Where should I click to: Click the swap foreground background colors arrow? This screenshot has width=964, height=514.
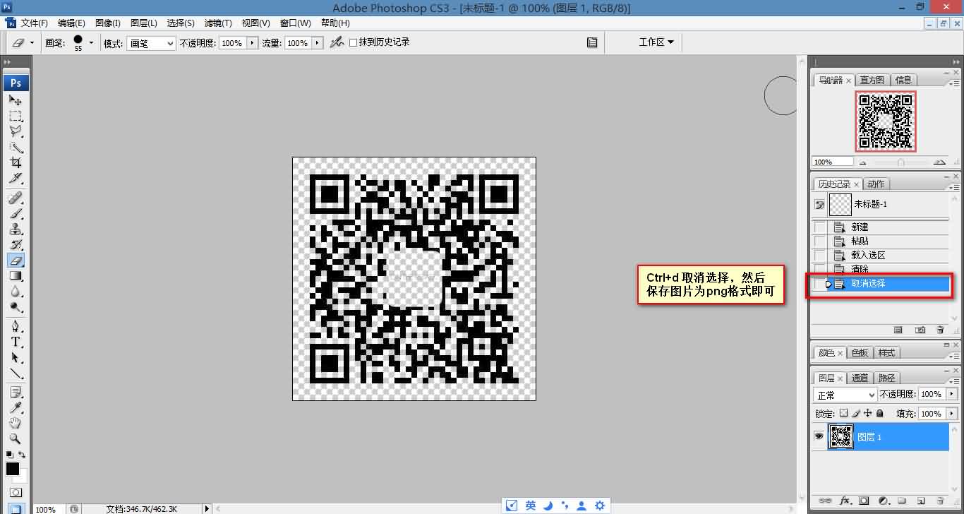tap(23, 455)
